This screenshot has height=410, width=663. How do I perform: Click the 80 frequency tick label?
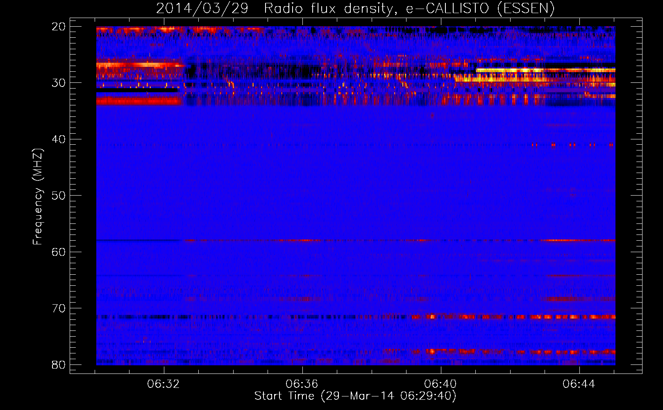59,365
